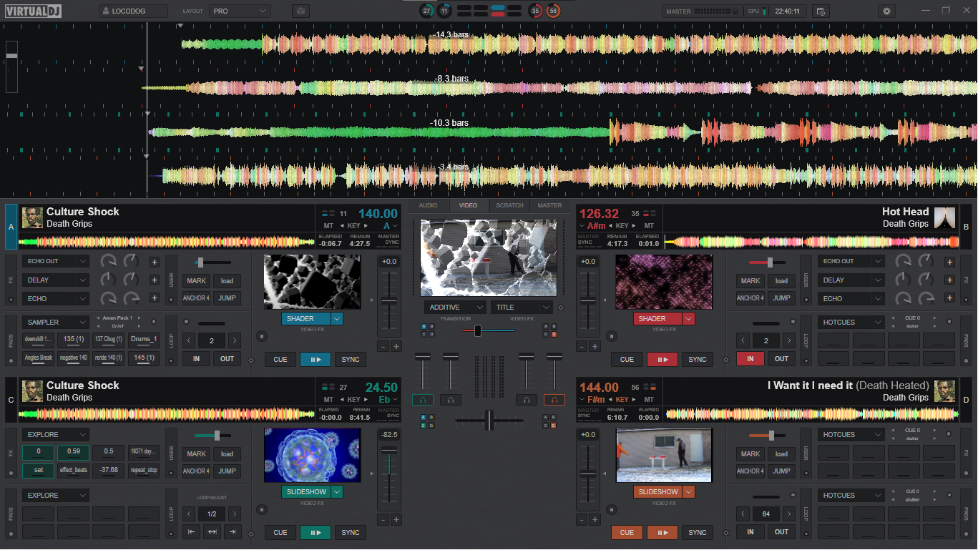This screenshot has height=550, width=978.
Task: Expand deck A SHADER video FX arrow
Action: pyautogui.click(x=337, y=319)
